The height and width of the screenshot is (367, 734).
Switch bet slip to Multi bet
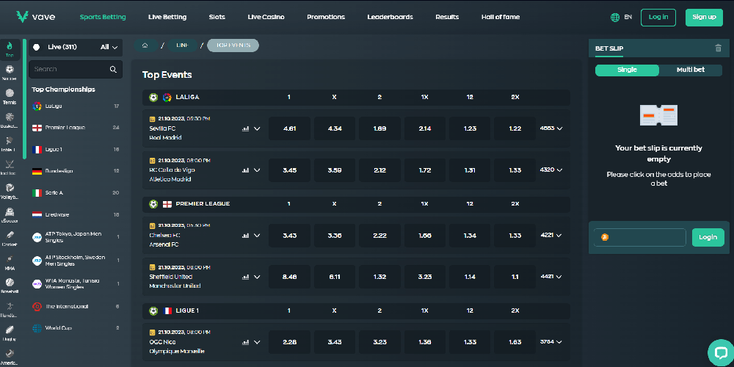(x=690, y=70)
